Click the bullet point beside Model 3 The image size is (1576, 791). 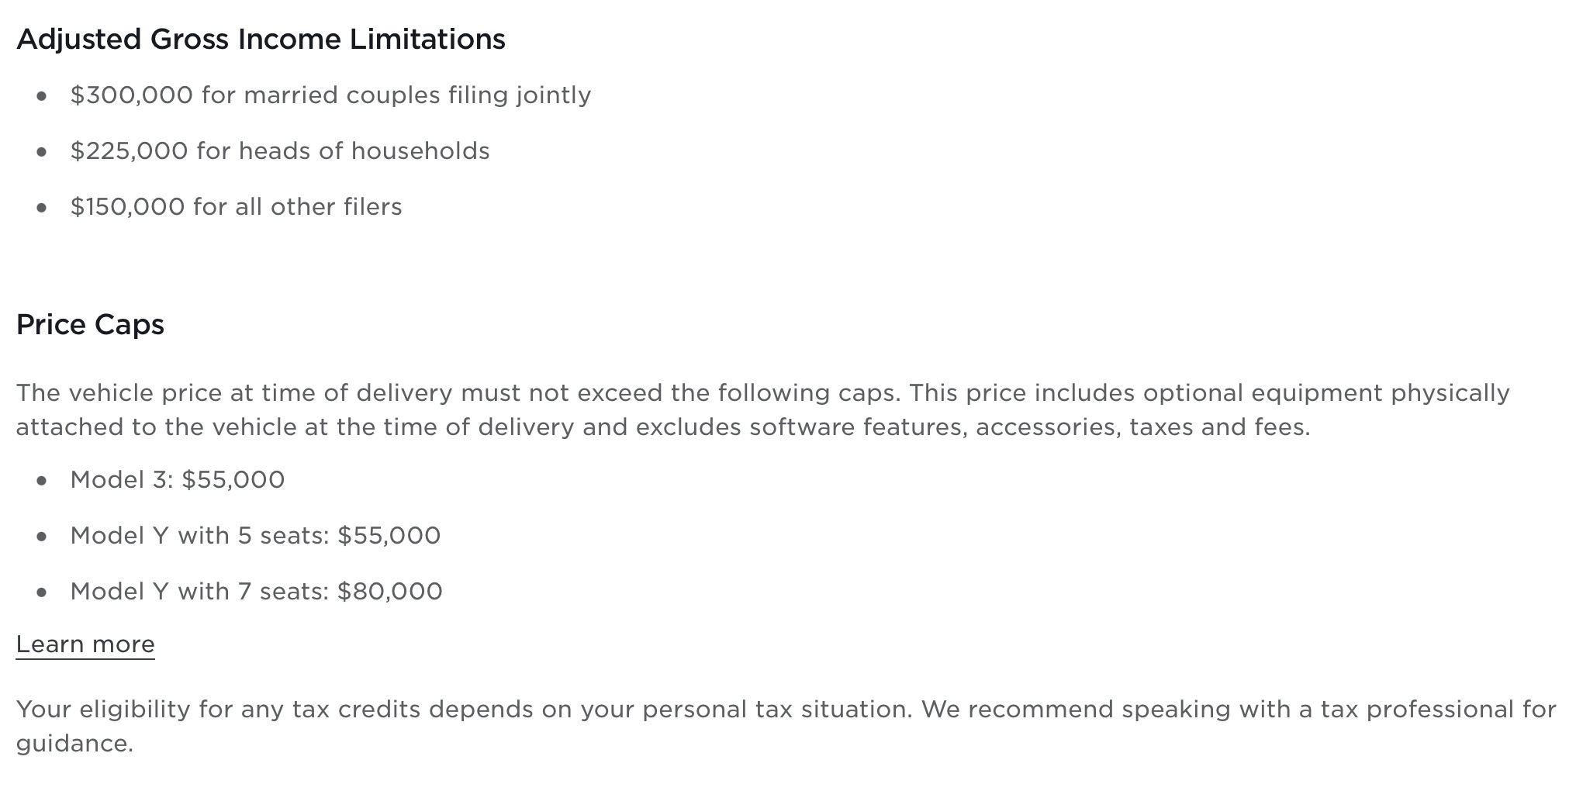tap(42, 480)
